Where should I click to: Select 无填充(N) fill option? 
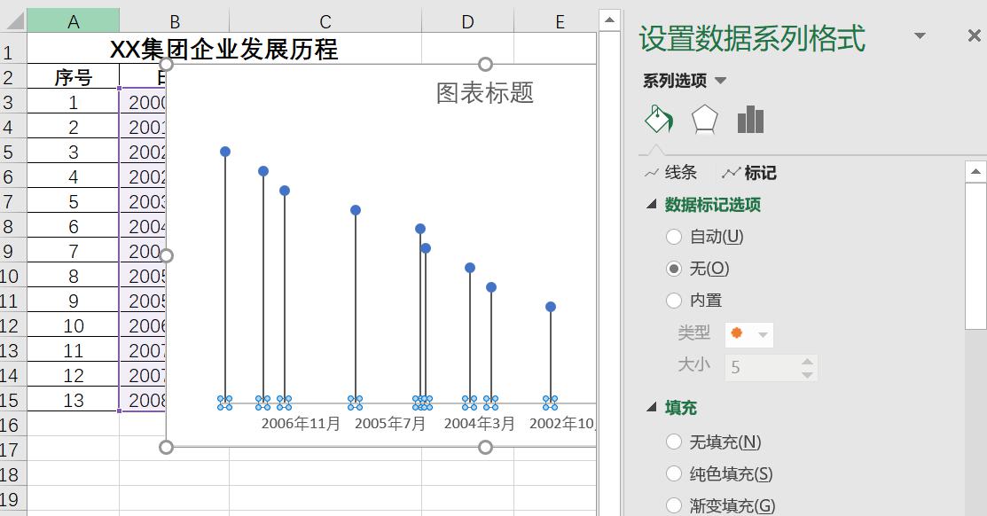click(x=714, y=442)
